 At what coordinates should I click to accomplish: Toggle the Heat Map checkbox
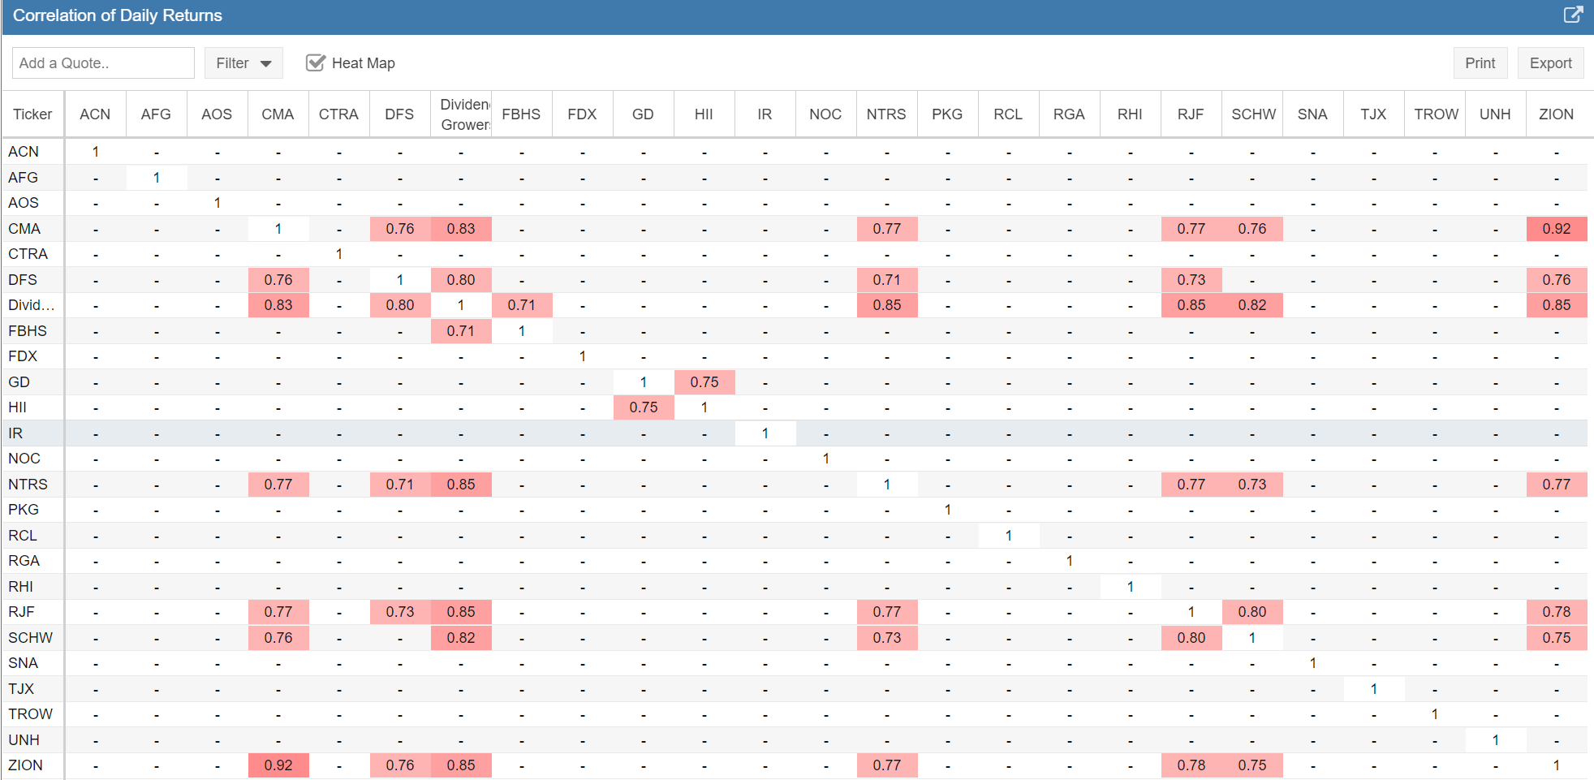coord(315,63)
